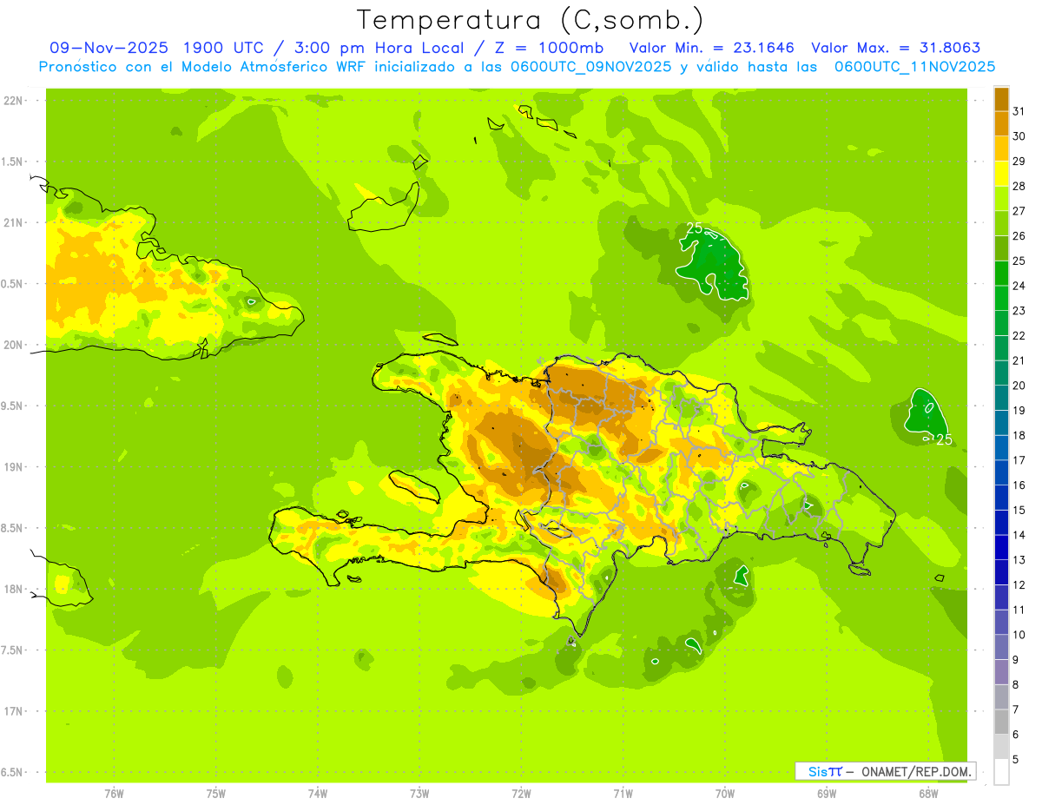Click the latitude label "22N"
This screenshot has height=805, width=1042.
(x=14, y=101)
